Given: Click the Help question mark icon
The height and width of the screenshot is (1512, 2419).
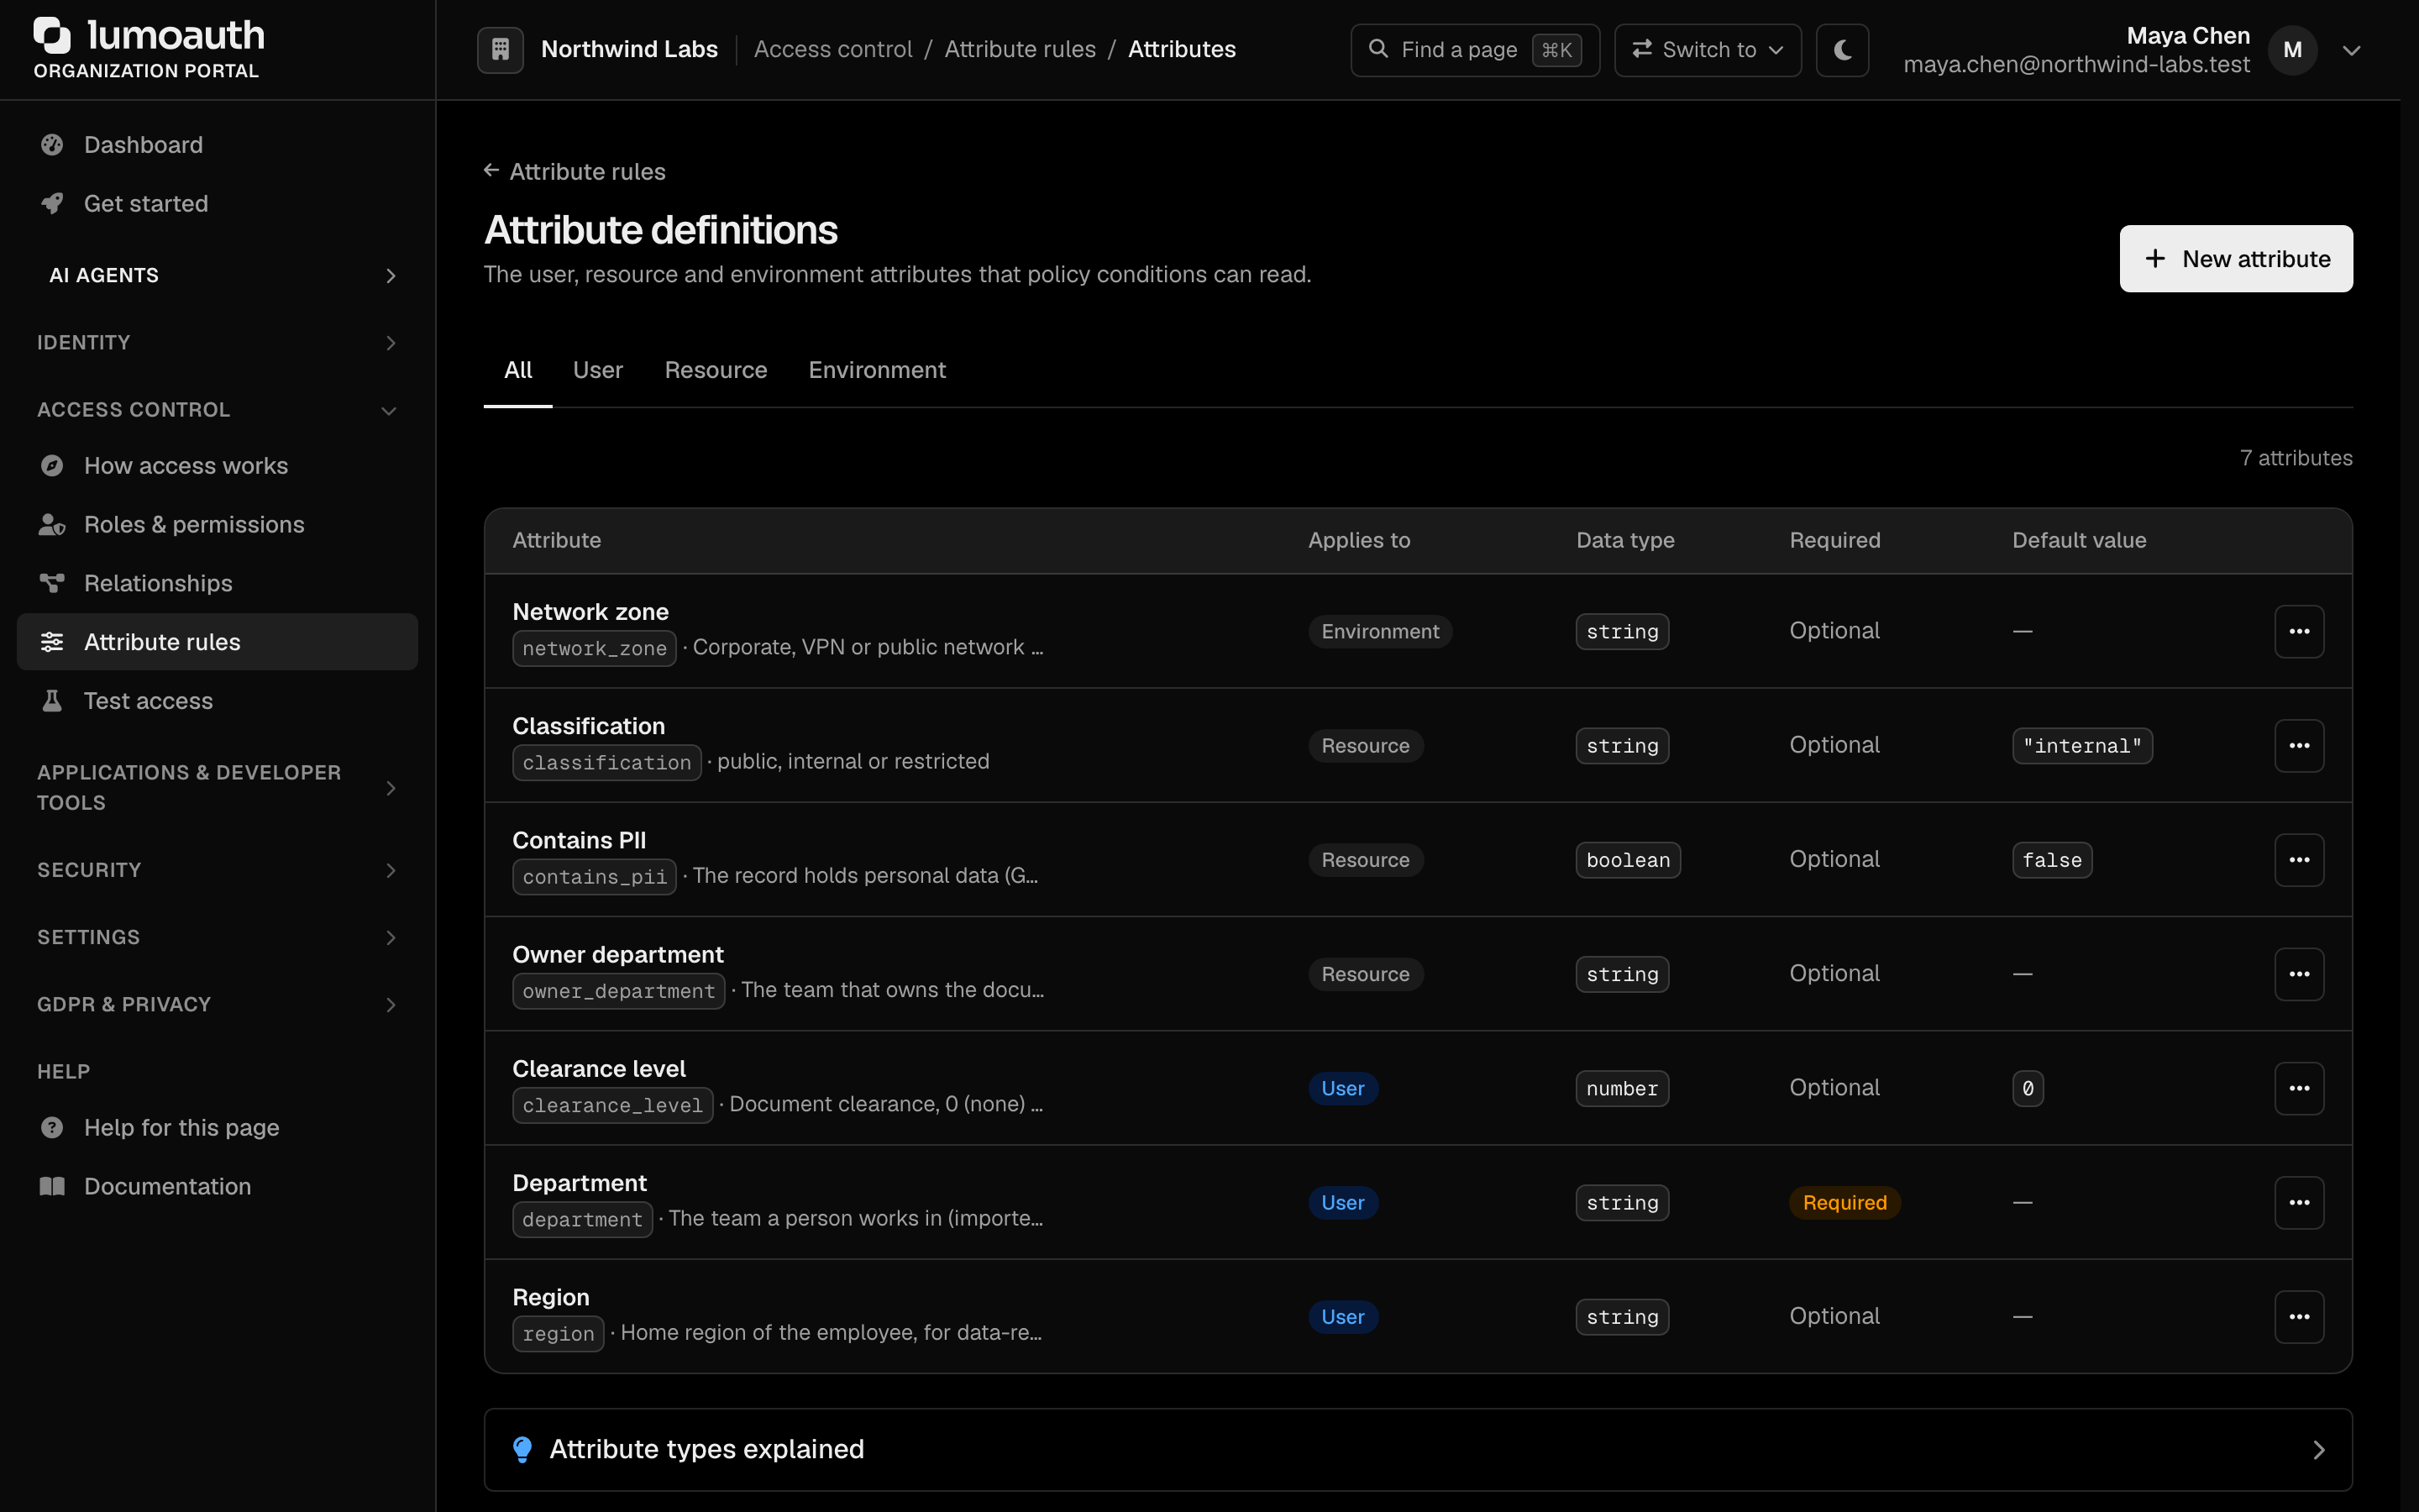Looking at the screenshot, I should point(52,1128).
